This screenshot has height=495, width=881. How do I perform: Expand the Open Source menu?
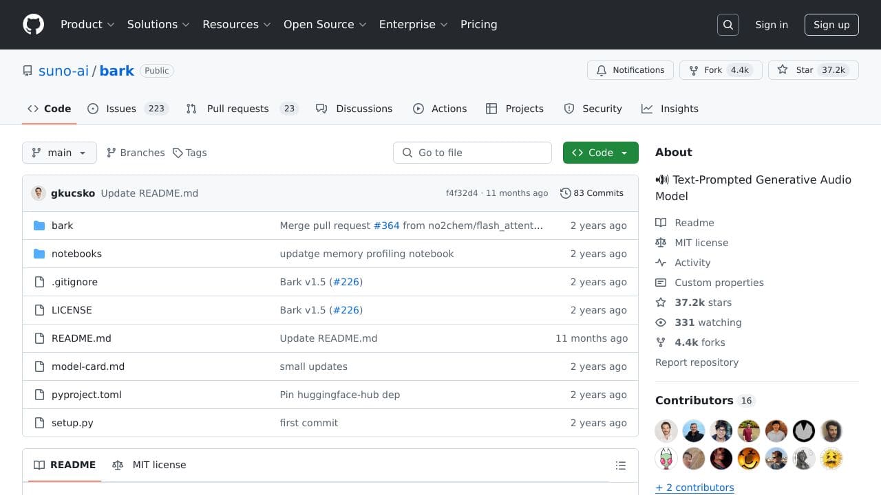coord(324,24)
